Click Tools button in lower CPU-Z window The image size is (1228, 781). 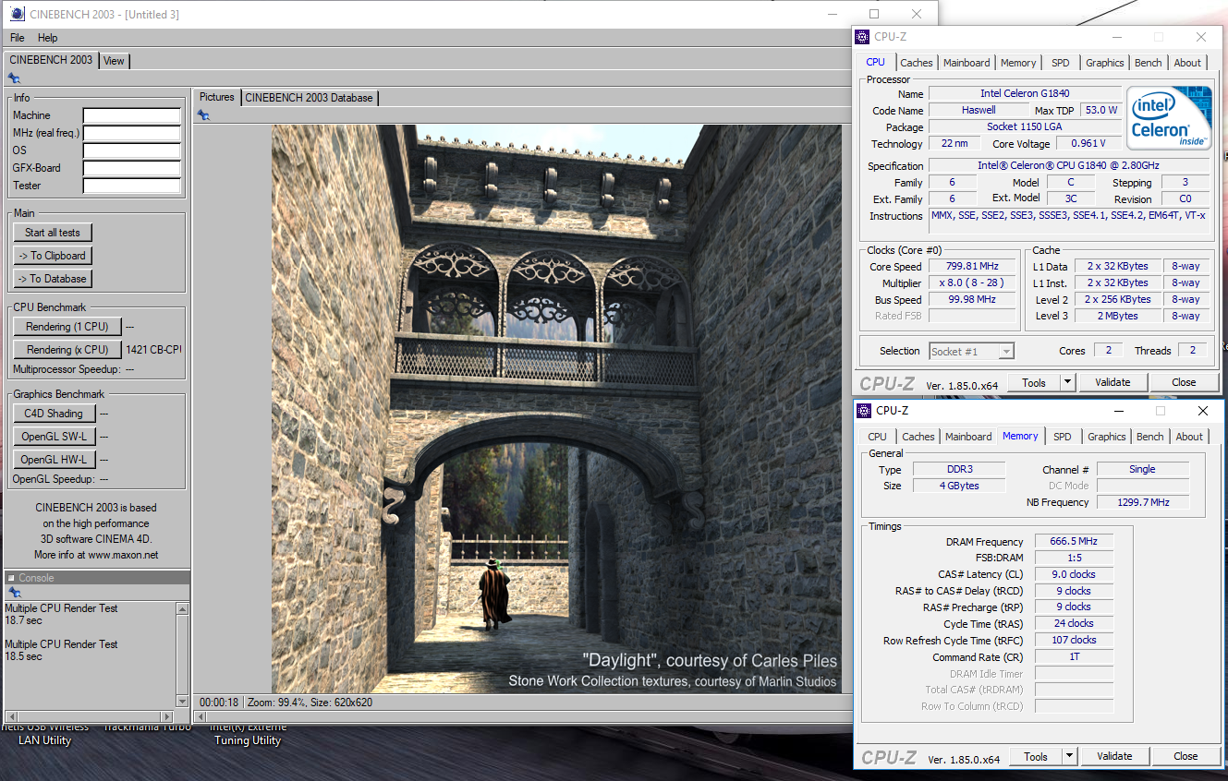(1036, 756)
